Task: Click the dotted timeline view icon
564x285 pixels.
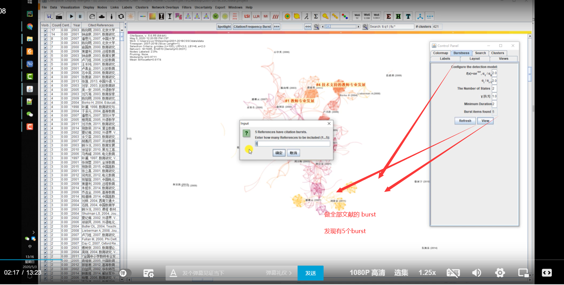Action: [x=430, y=16]
